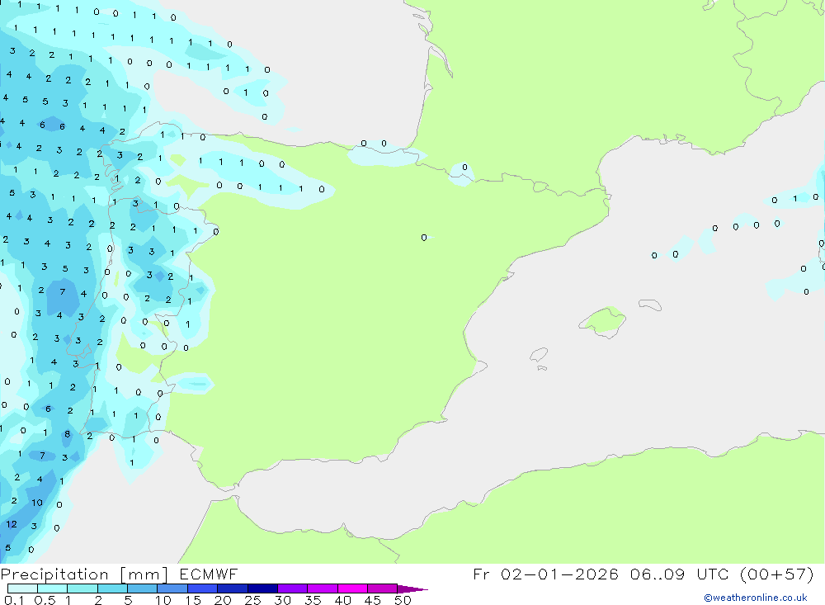
Task: Click the 'Fr 02-01-2026' date text
Action: point(545,574)
